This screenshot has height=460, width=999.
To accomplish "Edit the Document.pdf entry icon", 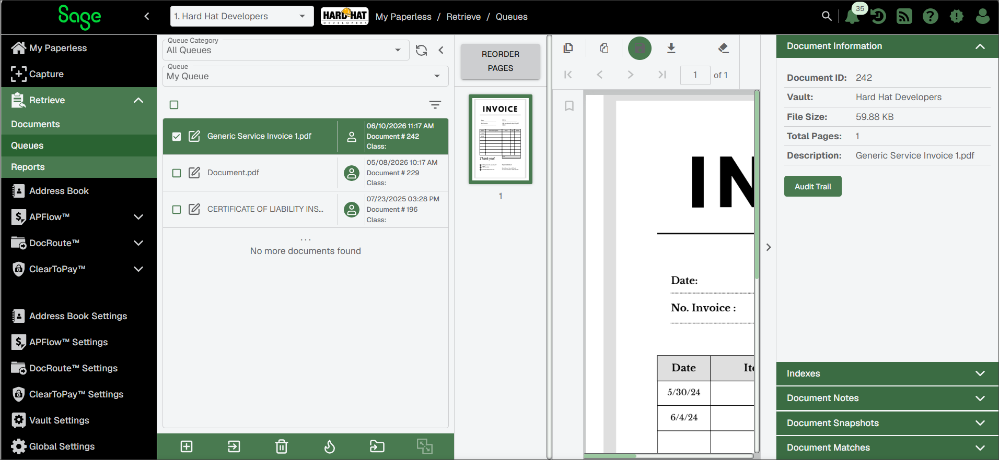I will [194, 173].
